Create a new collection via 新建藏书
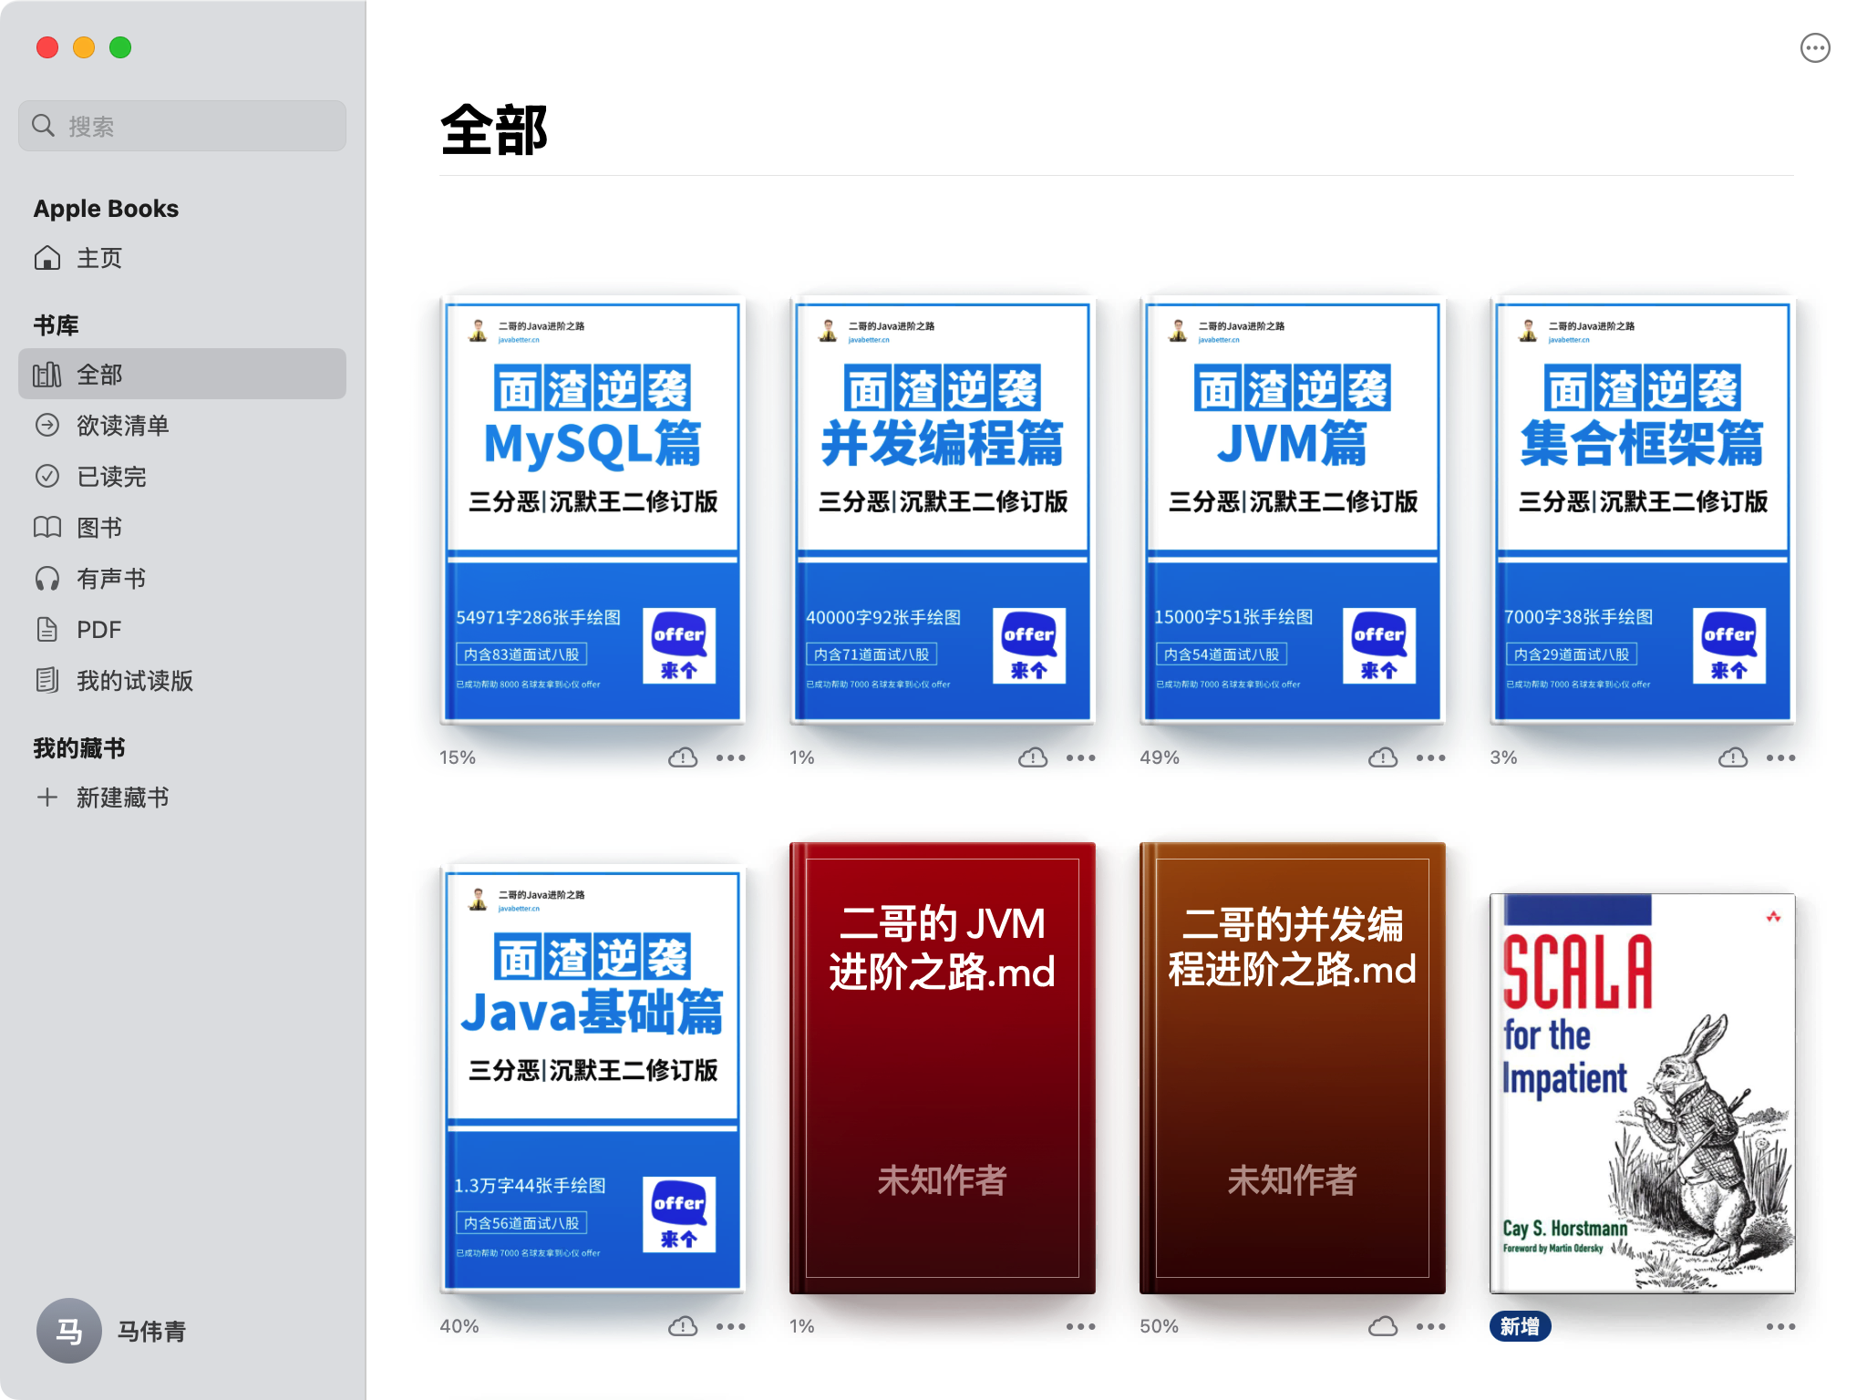1867x1400 pixels. pos(122,798)
